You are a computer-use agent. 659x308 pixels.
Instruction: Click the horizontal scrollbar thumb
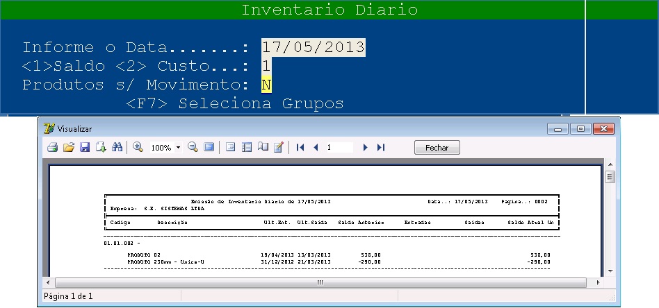[x=320, y=282]
